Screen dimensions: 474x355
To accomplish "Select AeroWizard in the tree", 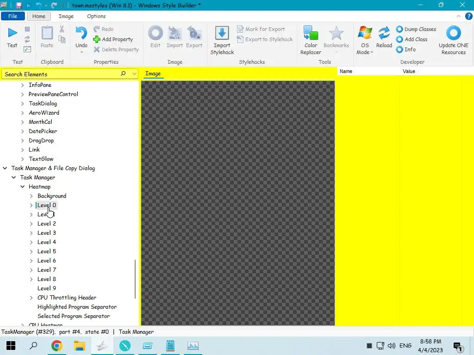I will pyautogui.click(x=44, y=113).
